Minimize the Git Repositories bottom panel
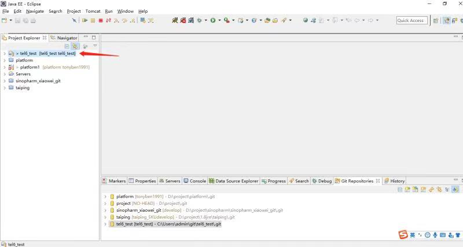This screenshot has height=247, width=463. 455,180
